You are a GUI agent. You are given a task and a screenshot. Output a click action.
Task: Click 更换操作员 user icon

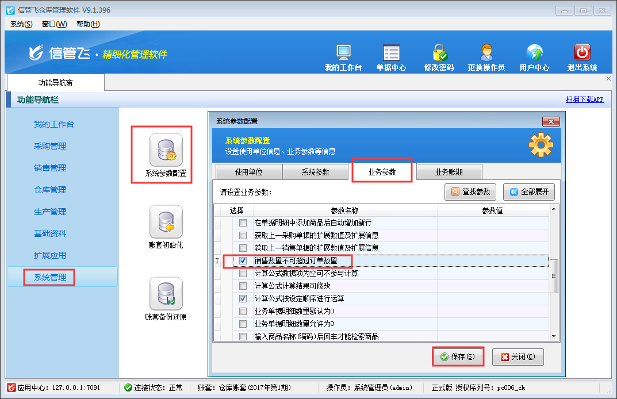[486, 53]
